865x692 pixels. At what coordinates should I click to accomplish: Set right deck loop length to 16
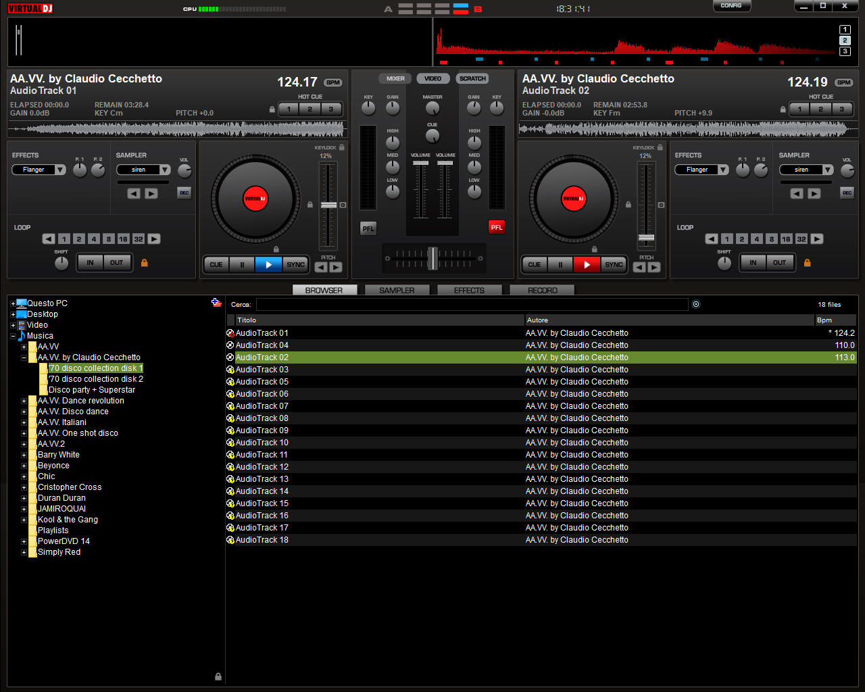click(786, 239)
